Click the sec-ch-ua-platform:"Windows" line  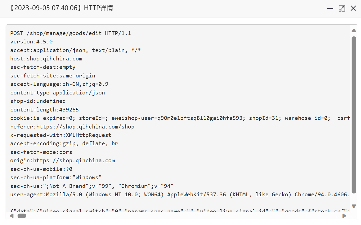pyautogui.click(x=56, y=178)
